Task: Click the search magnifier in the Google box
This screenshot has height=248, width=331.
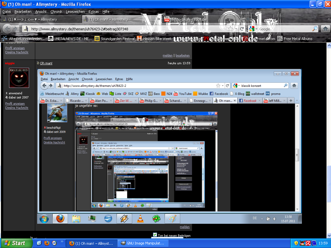Action: pos(315,29)
